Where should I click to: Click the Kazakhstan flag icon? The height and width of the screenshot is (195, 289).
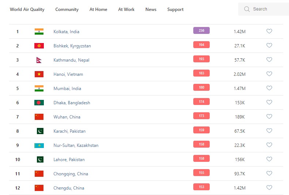coord(39,145)
